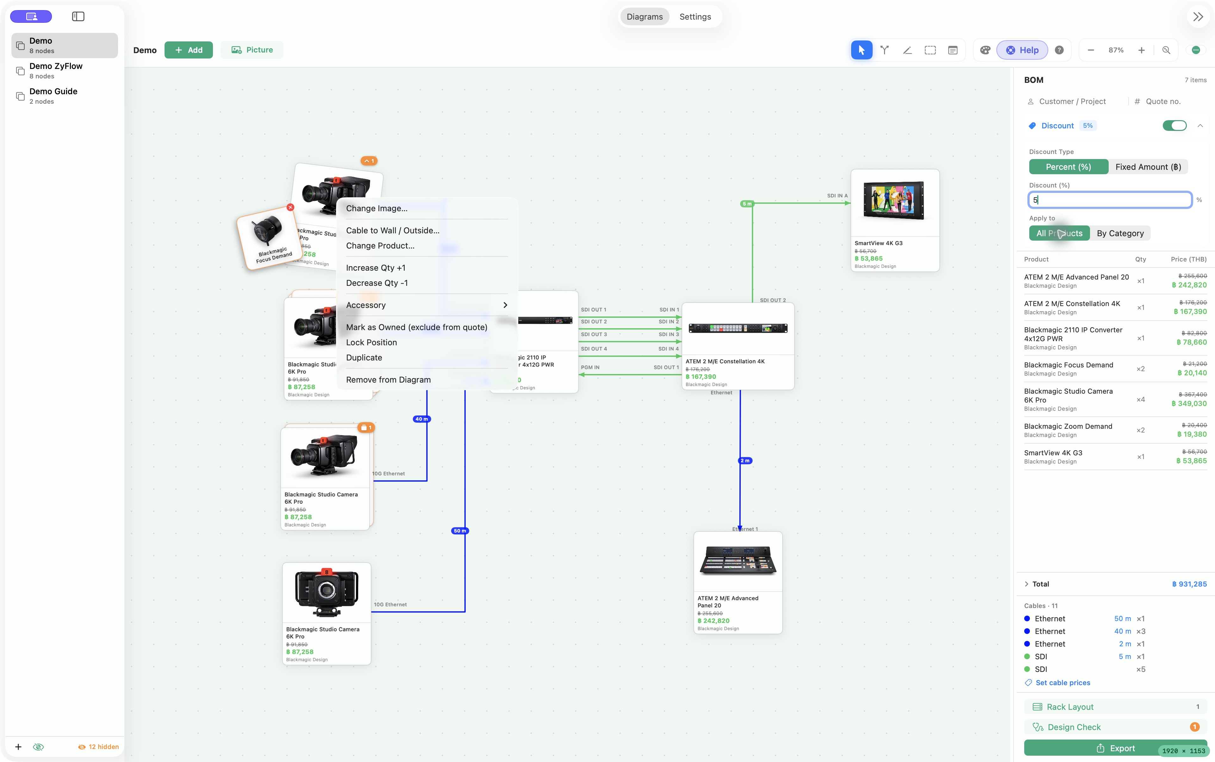The height and width of the screenshot is (762, 1215).
Task: Click the Export button
Action: click(1115, 748)
